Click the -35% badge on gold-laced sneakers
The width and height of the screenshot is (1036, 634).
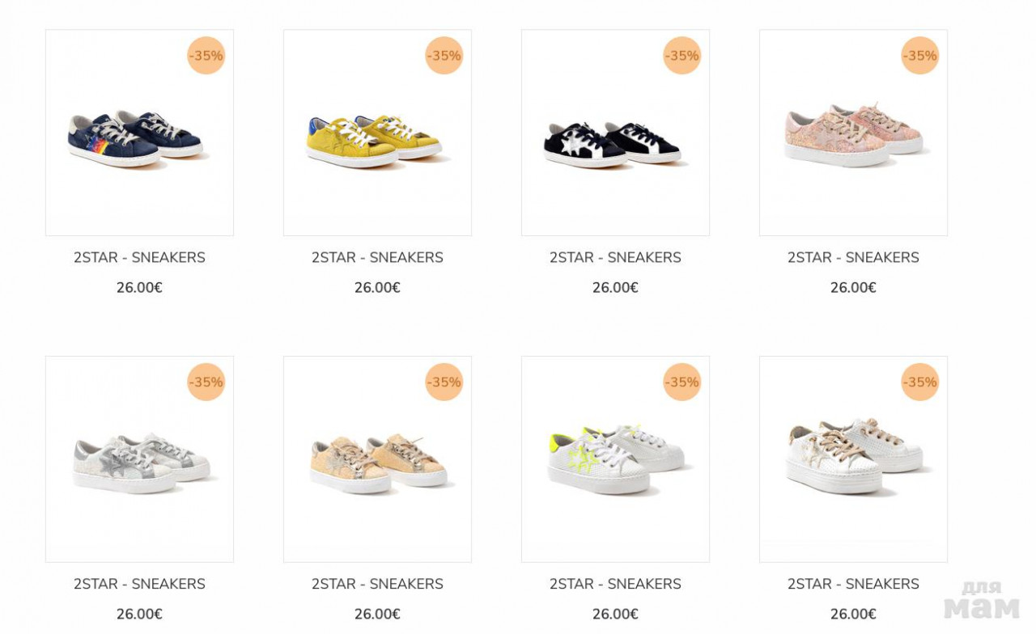920,382
